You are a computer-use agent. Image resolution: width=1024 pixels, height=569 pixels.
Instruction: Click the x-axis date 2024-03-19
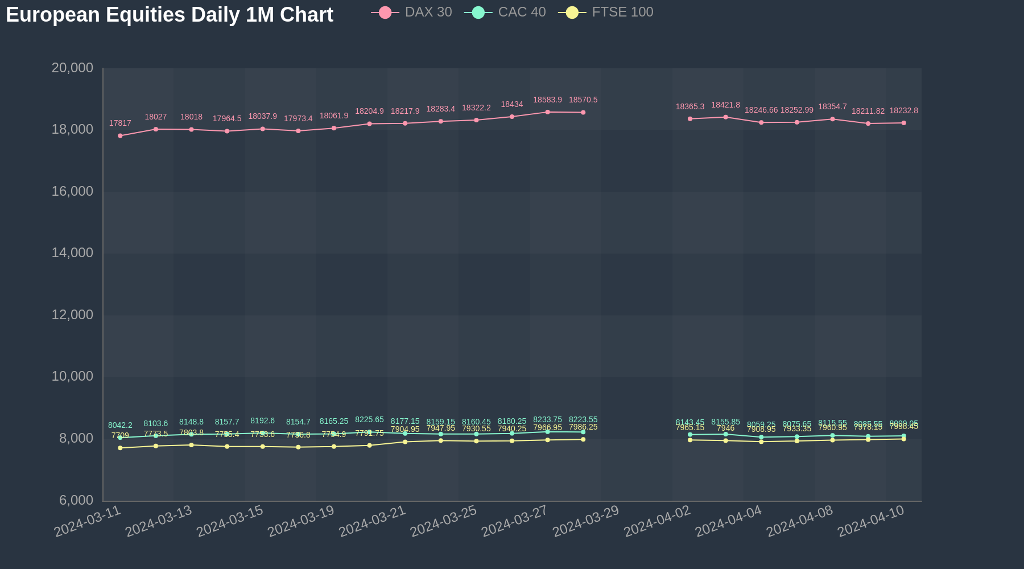coord(301,521)
